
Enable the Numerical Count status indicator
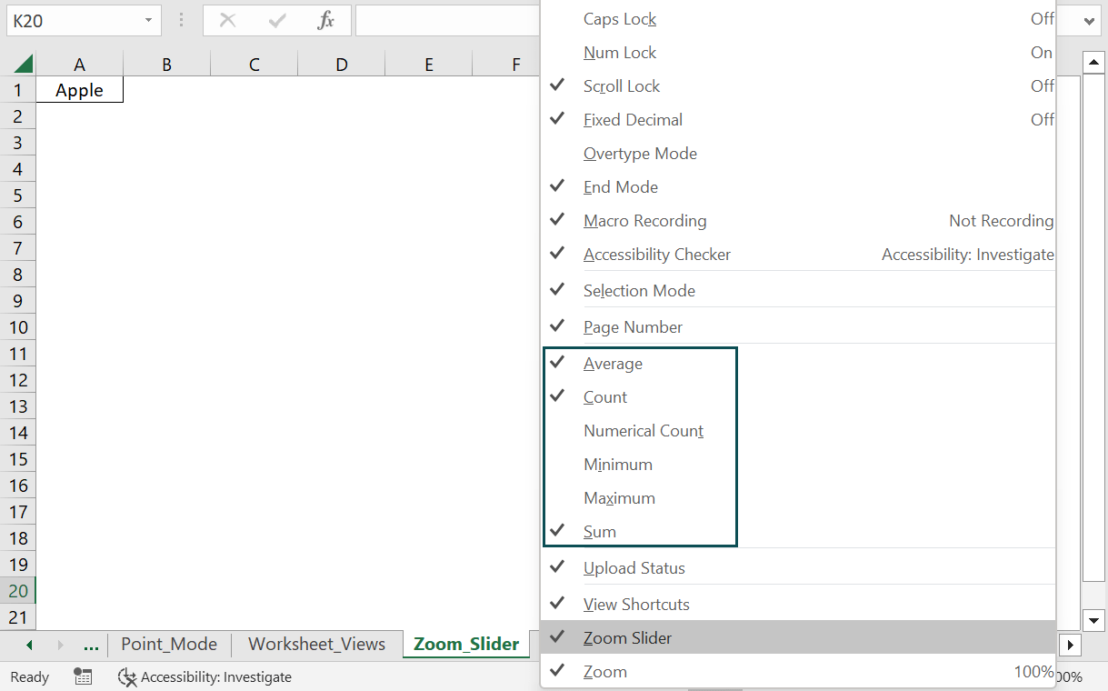point(644,430)
